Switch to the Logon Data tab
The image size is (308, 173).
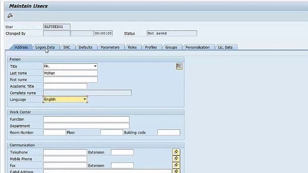45,47
